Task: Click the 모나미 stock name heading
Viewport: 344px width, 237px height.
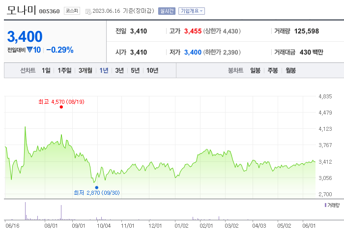Action: pyautogui.click(x=21, y=10)
